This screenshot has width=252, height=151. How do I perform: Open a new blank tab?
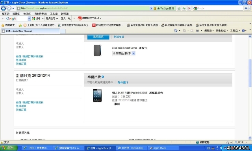pos(63,31)
